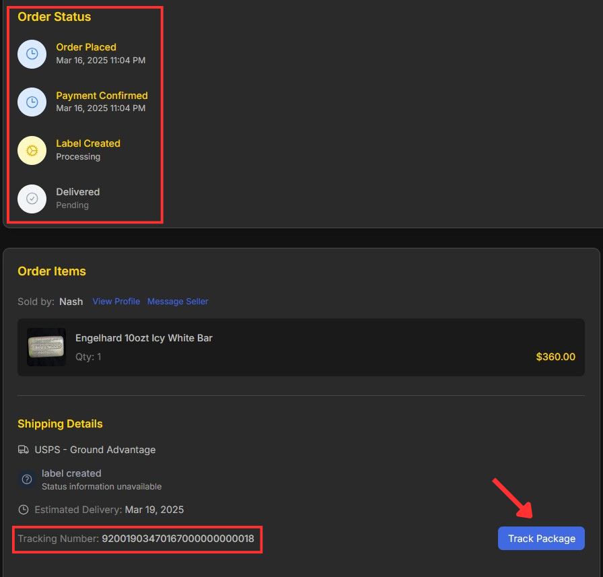603x577 pixels.
Task: Click the seller name Nash
Action: [x=71, y=302]
